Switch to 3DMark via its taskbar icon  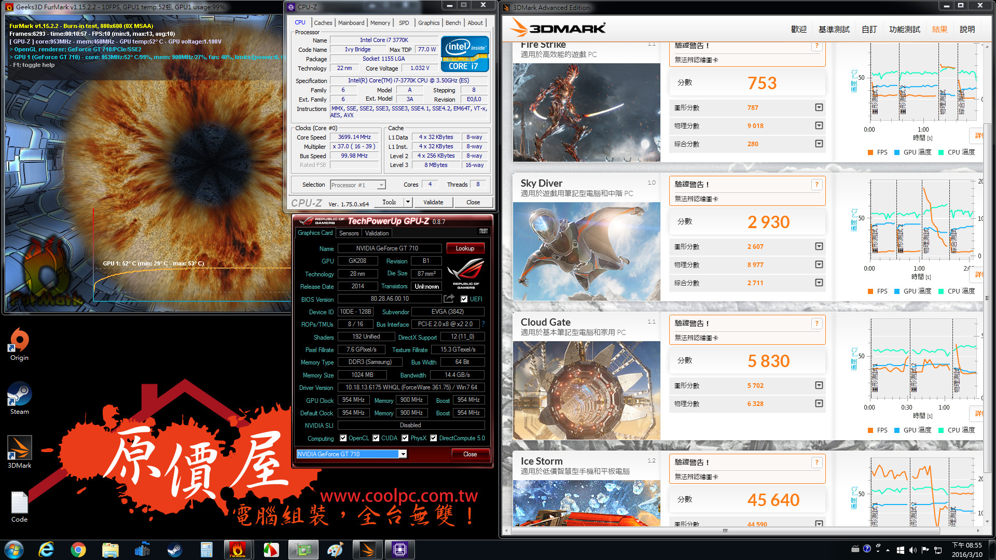pyautogui.click(x=367, y=550)
